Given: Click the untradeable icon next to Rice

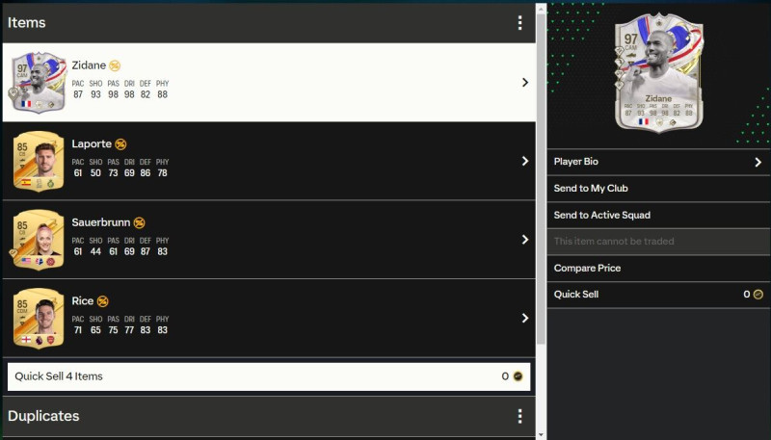Looking at the screenshot, I should (102, 301).
